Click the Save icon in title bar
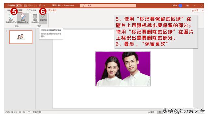Image resolution: width=208 pixels, height=117 pixels. pos(25,6)
